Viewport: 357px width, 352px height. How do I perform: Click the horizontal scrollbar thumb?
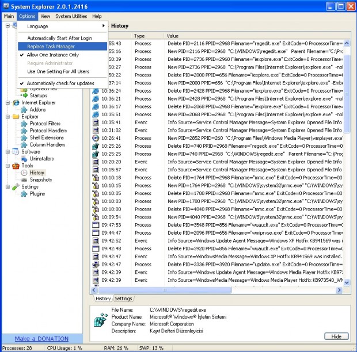165,290
